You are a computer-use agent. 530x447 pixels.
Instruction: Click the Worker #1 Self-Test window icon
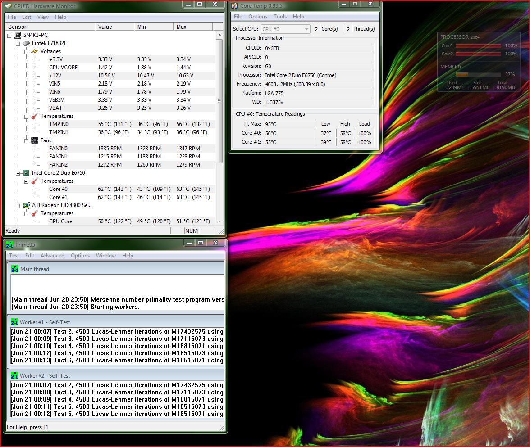point(14,322)
